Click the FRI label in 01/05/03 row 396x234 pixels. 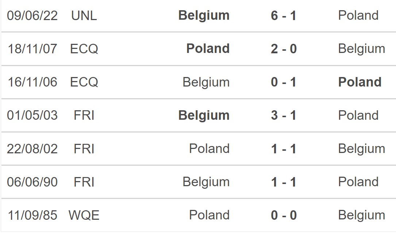pos(84,115)
